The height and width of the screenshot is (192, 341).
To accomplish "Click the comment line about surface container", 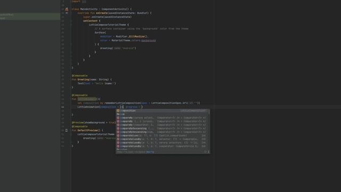I will (141, 29).
